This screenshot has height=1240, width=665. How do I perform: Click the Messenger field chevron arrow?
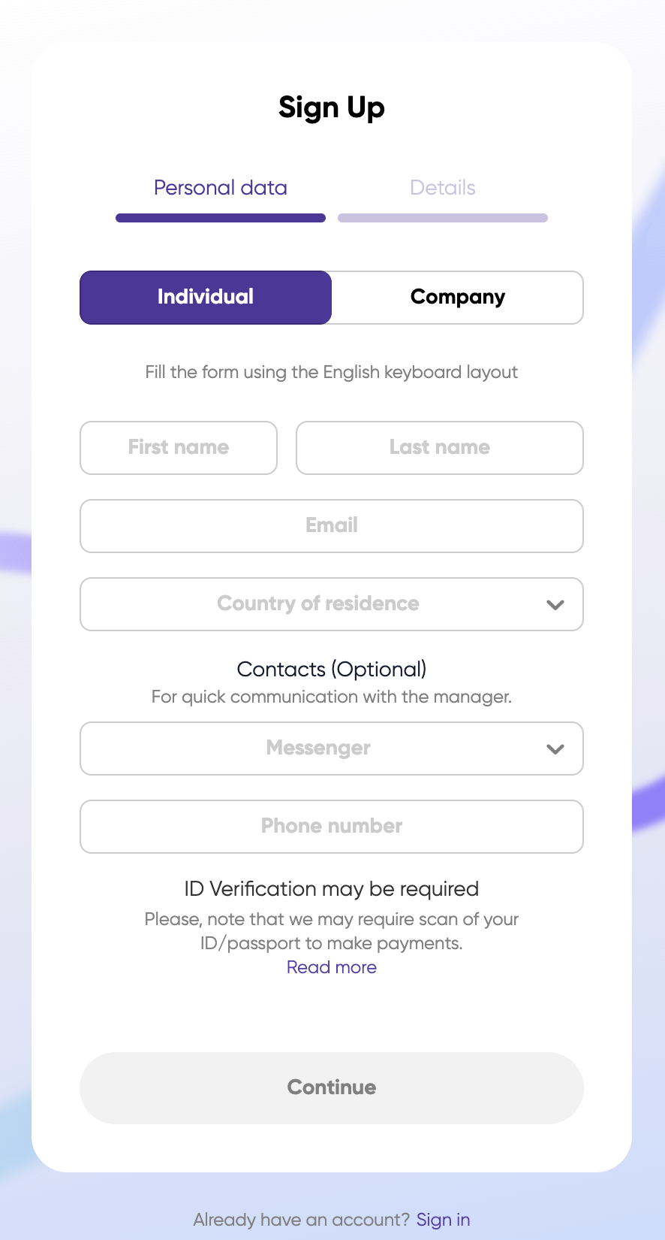(x=555, y=749)
